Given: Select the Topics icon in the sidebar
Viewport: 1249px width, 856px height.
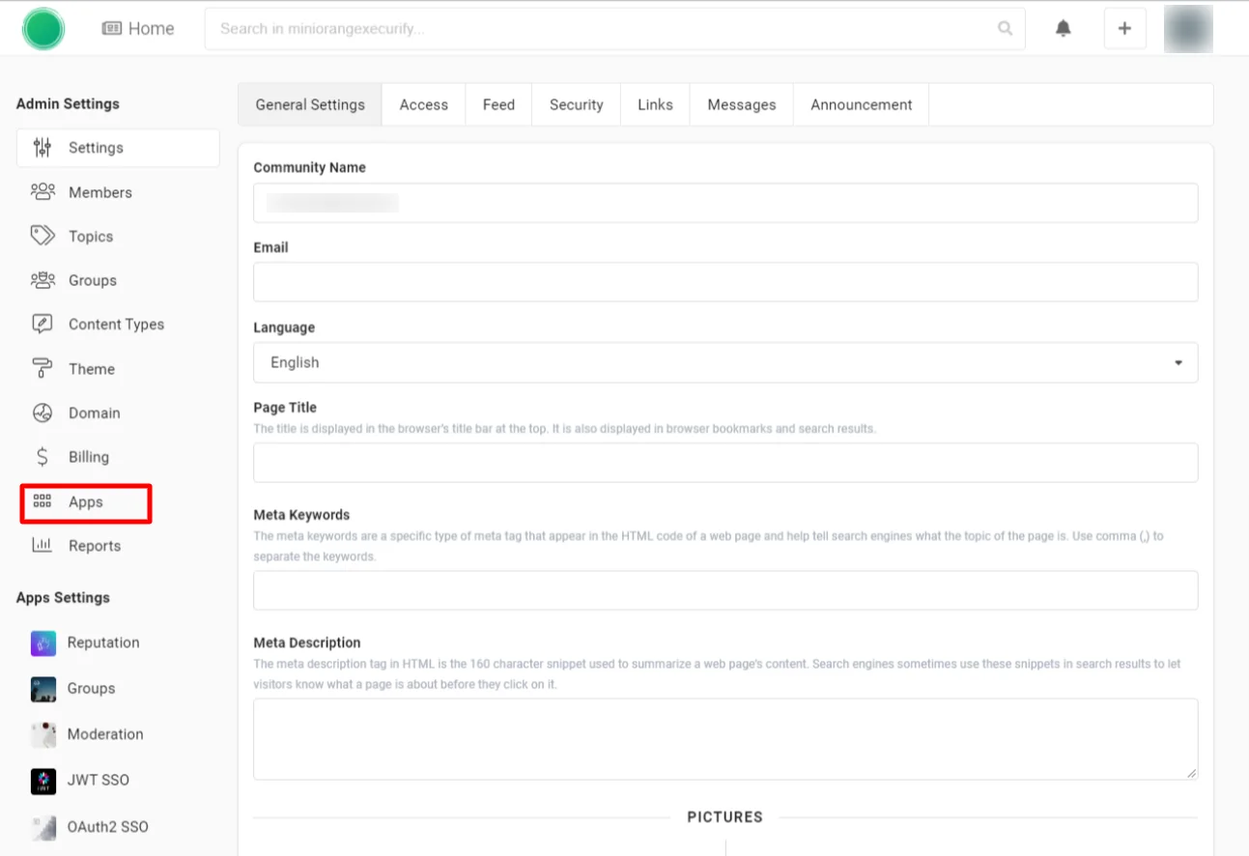Looking at the screenshot, I should point(43,236).
